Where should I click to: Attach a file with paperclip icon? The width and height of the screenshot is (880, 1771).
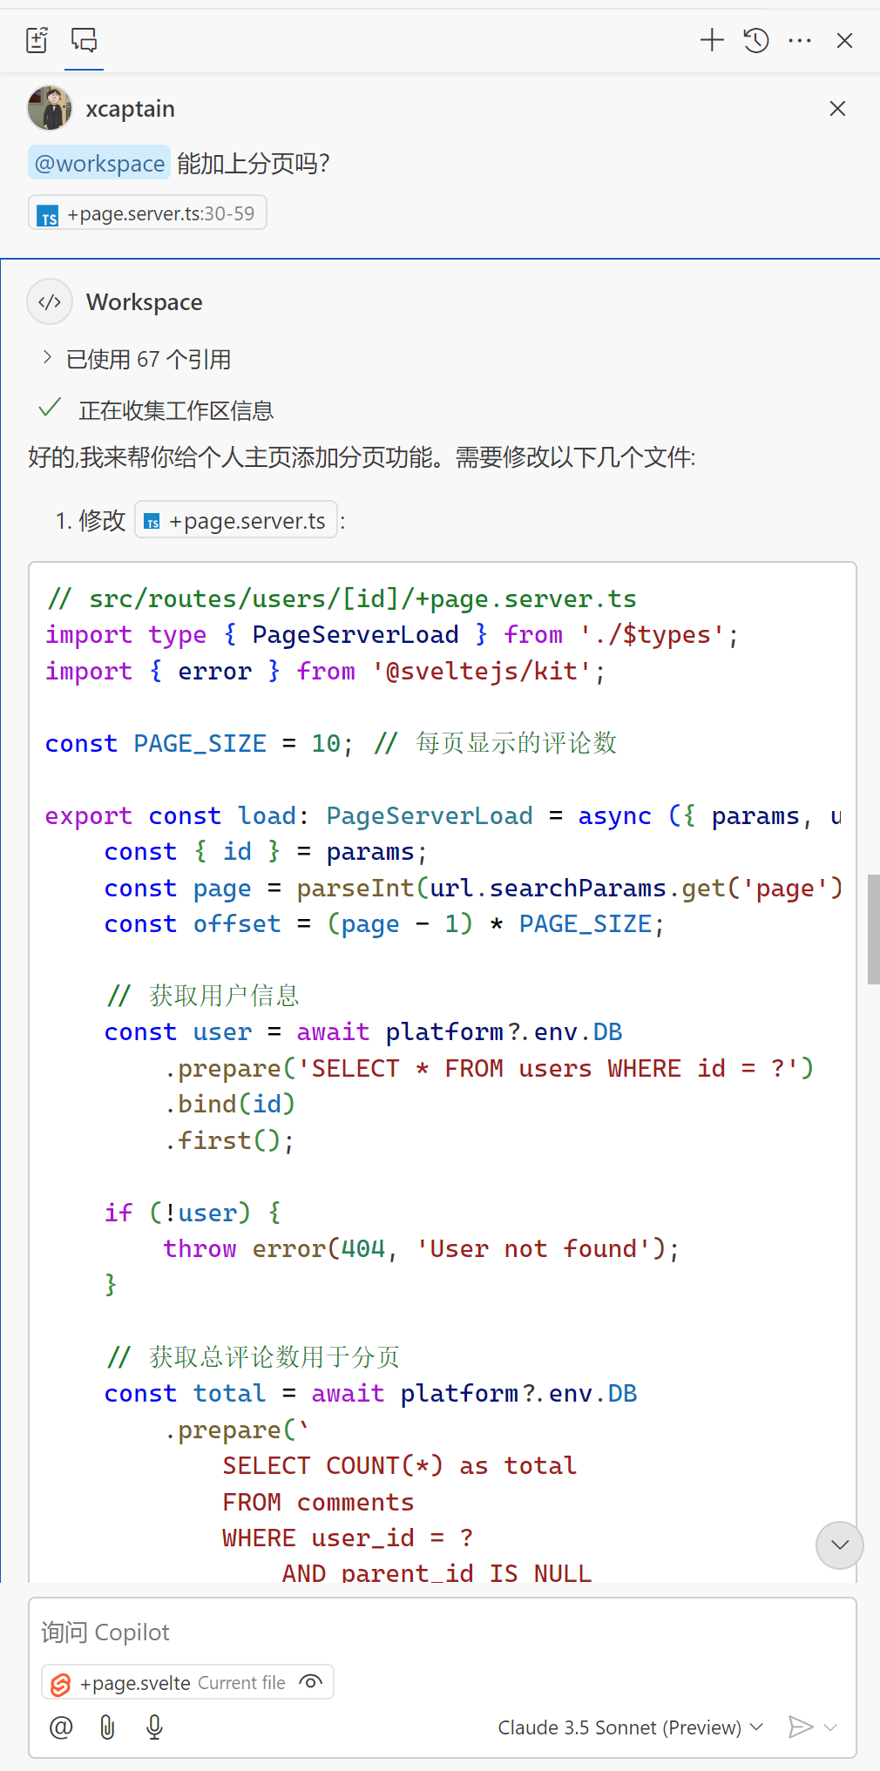(107, 1727)
